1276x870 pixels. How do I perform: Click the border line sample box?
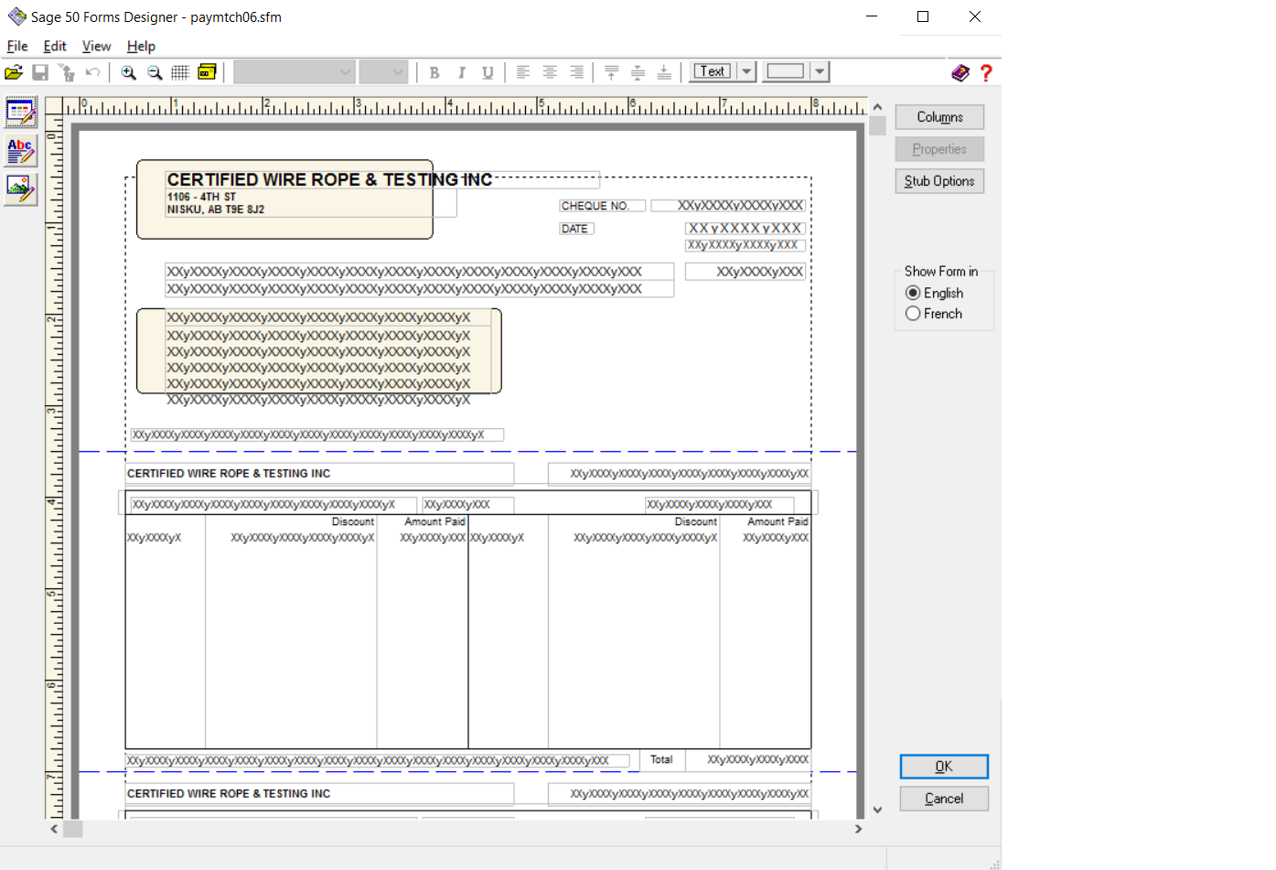[x=786, y=71]
